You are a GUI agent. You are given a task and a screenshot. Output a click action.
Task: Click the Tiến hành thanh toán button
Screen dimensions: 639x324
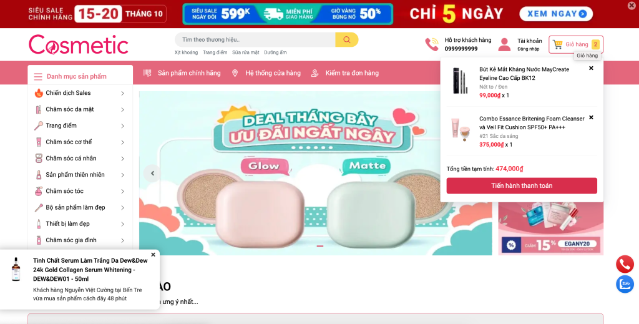(522, 185)
